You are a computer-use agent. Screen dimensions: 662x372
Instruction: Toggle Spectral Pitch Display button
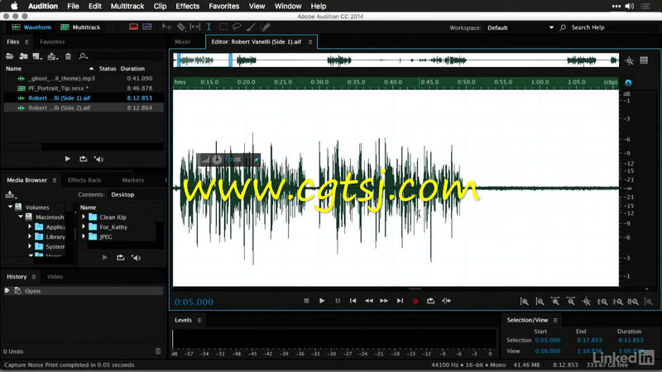[147, 27]
